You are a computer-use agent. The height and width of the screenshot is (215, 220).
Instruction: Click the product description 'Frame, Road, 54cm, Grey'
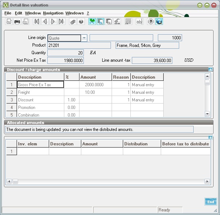147,45
